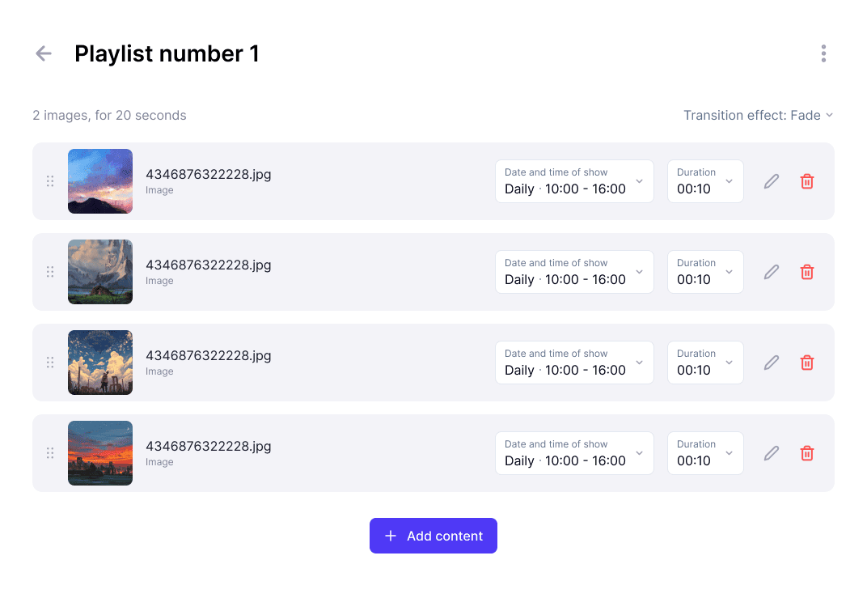
Task: Edit the fourth playlist item
Action: (772, 453)
